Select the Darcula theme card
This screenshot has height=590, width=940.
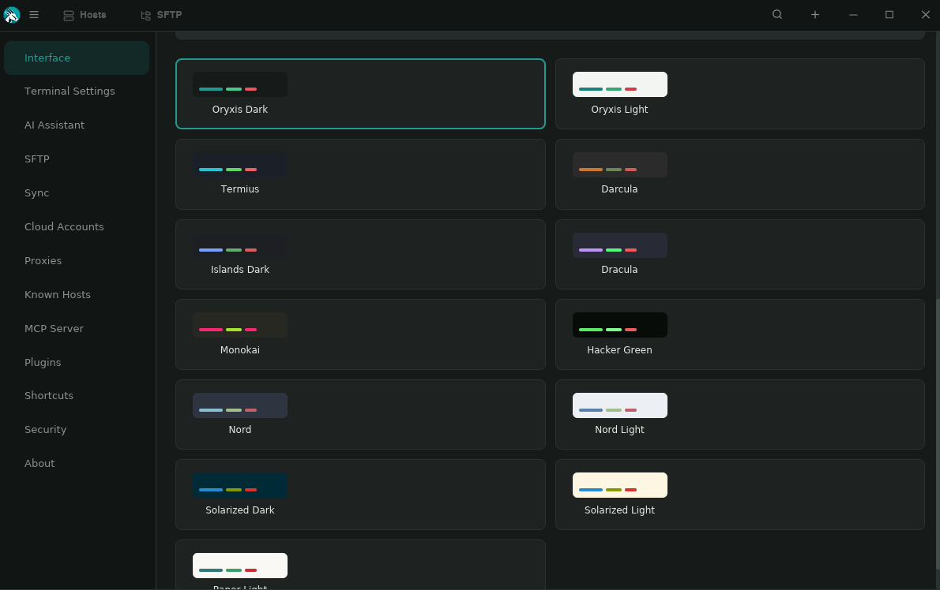740,175
